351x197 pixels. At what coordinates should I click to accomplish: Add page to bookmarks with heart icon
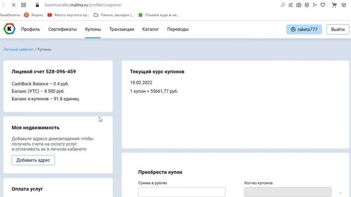tap(323, 5)
